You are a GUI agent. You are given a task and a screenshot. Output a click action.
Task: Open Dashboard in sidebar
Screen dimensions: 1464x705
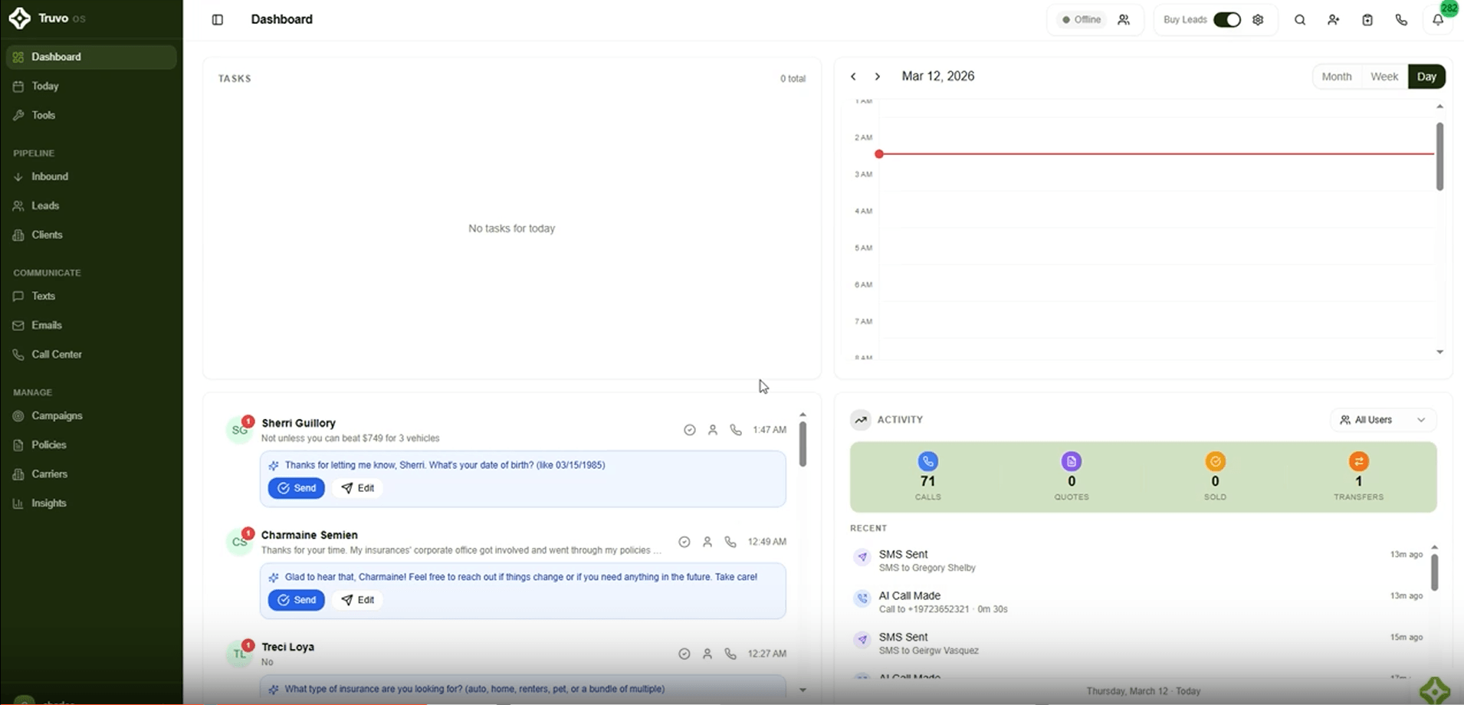coord(91,57)
